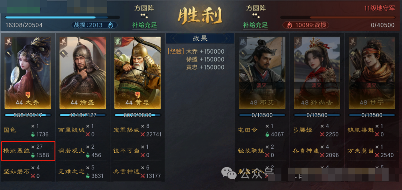Select the 战果 results header tab
Image resolution: width=402 pixels, height=190 pixels.
coord(200,38)
